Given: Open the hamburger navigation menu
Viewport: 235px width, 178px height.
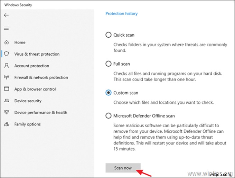Looking at the screenshot, I should (x=6, y=28).
